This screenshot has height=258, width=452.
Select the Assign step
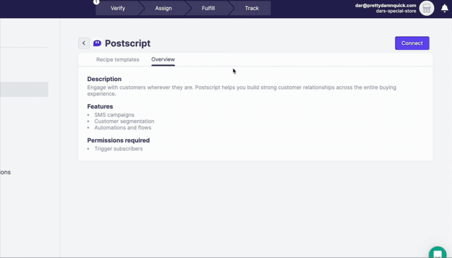(x=163, y=8)
